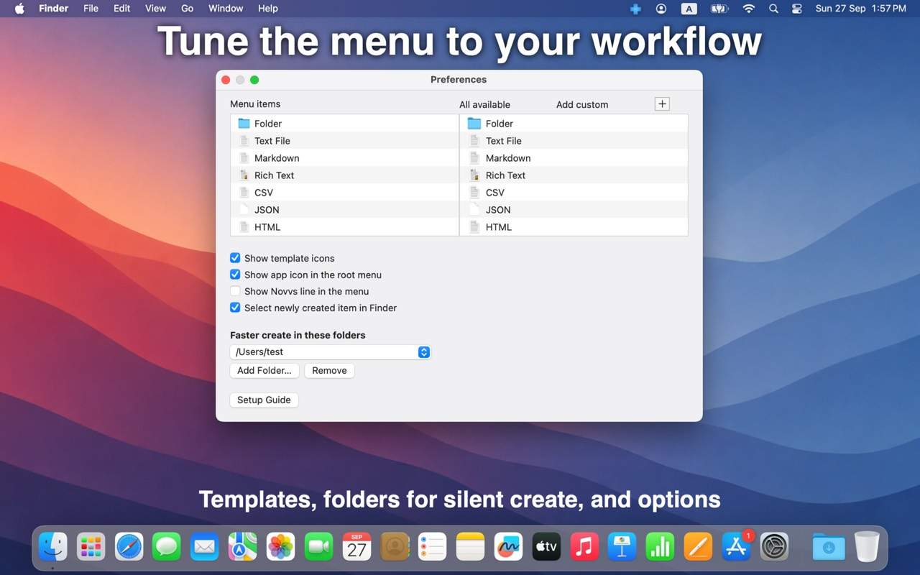Click the plus button beside Add custom
This screenshot has height=575, width=920.
click(x=662, y=104)
